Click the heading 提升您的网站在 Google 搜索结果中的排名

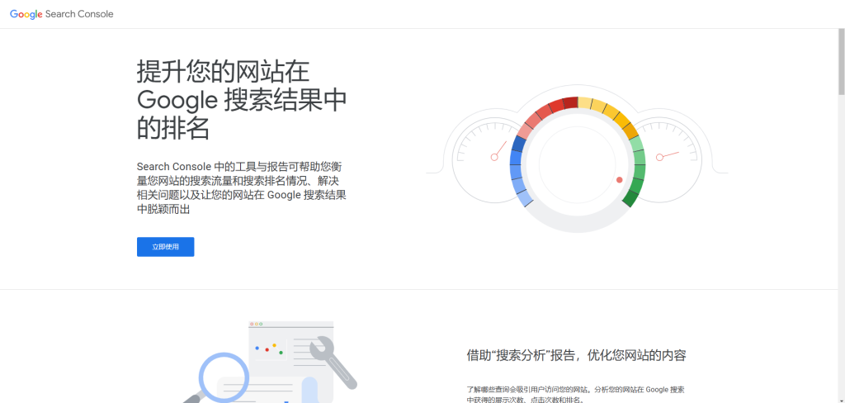pos(242,101)
